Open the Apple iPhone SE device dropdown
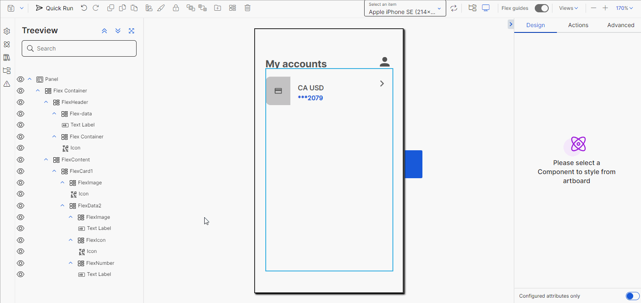Screen dimensions: 641x303 point(405,8)
